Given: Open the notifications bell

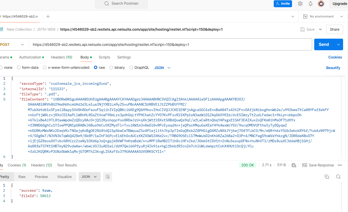Looking at the screenshot, I should tap(311, 4).
